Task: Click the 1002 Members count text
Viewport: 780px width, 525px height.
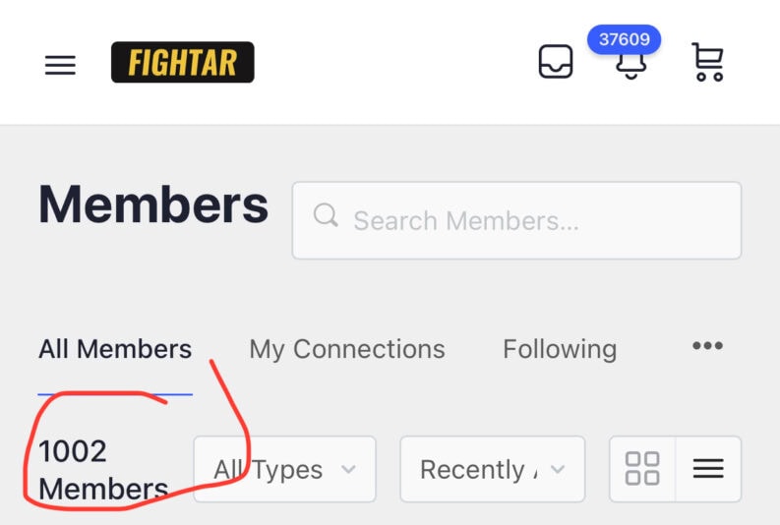Action: 102,470
